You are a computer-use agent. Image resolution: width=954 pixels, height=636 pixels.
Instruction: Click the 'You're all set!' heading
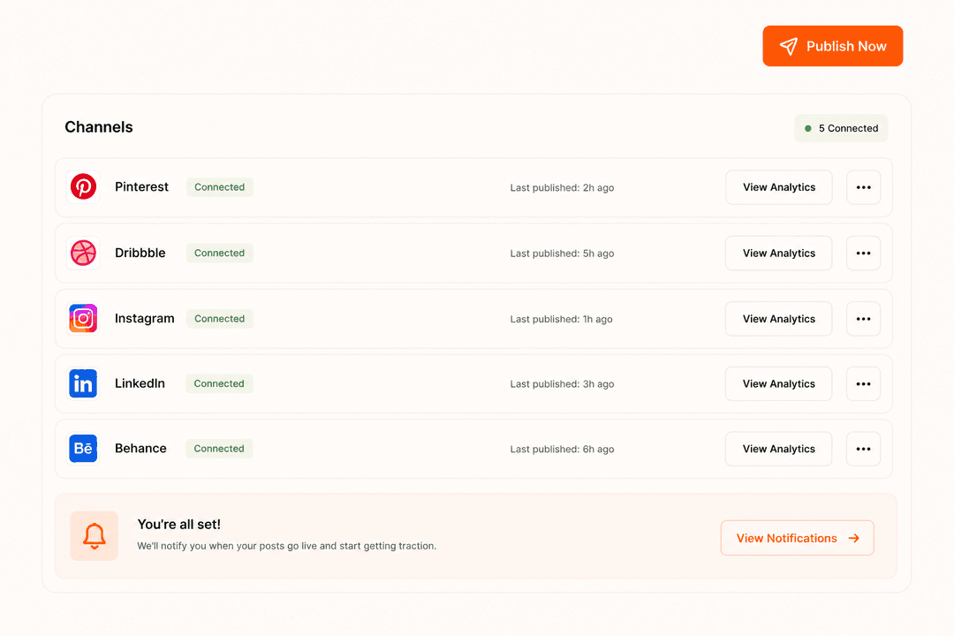(178, 524)
